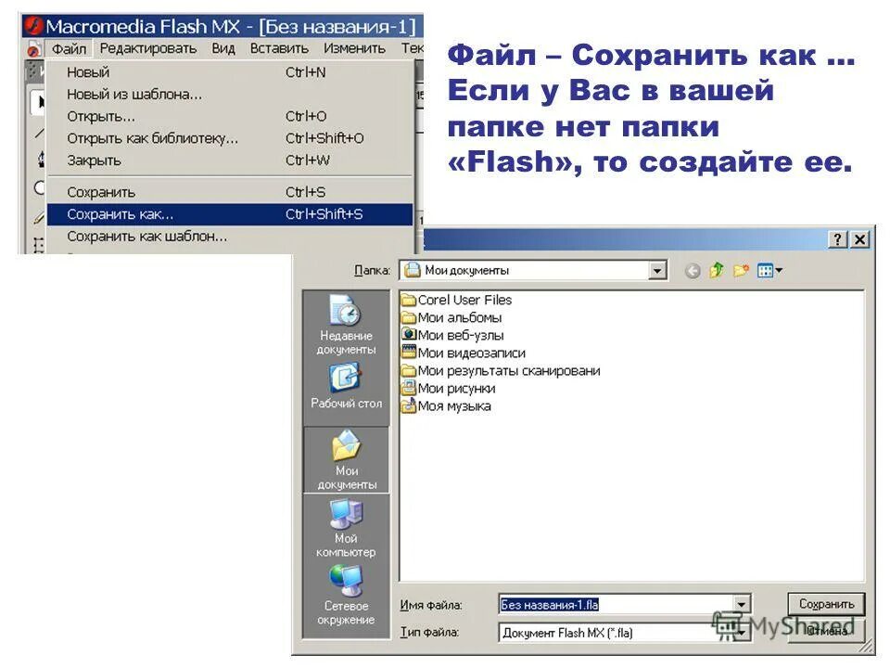
Task: Open Рабочий стол in places bar
Action: pos(346,386)
